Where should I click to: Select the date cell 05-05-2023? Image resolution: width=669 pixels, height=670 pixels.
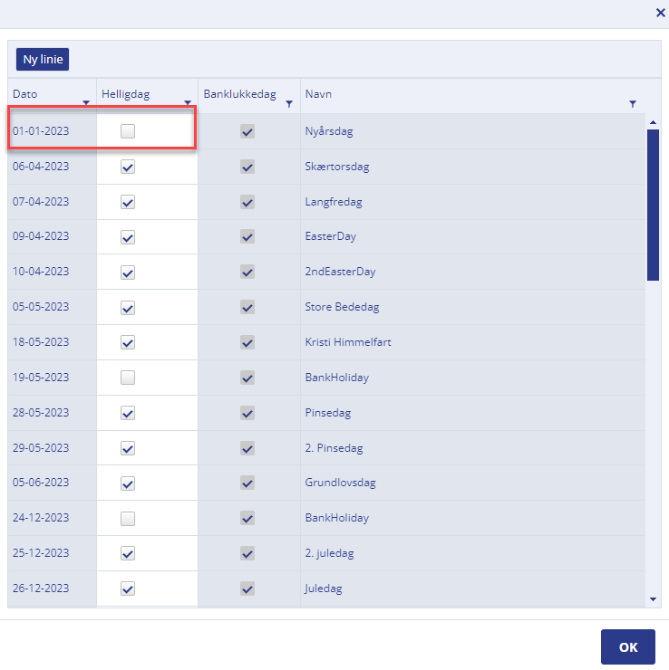pos(53,307)
